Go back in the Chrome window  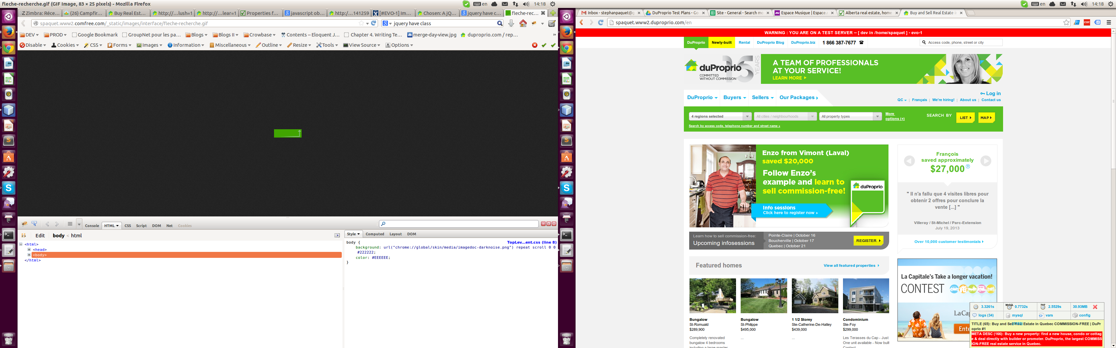coord(582,23)
